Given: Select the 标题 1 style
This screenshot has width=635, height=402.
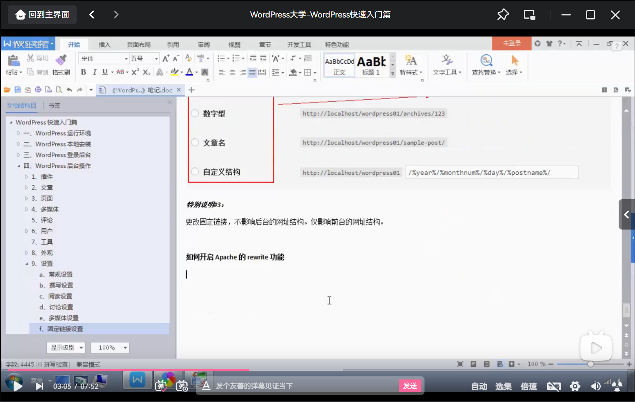Looking at the screenshot, I should [372, 65].
